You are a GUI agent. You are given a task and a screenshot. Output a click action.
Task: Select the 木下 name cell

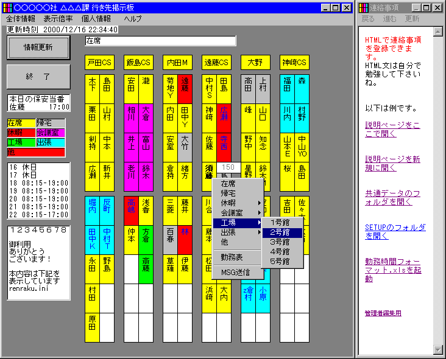coord(92,89)
